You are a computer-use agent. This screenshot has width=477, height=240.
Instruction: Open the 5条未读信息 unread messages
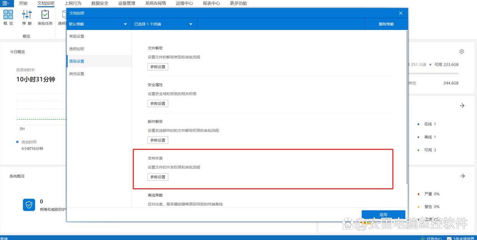point(461,238)
